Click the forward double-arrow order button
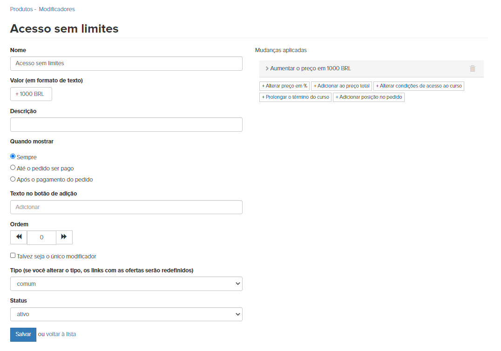Image resolution: width=501 pixels, height=351 pixels. click(64, 237)
